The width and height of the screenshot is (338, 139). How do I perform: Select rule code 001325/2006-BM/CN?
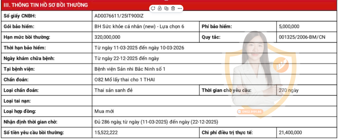[302, 37]
